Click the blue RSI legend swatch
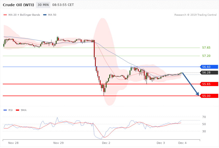Screen dimensions: 219x148 (5, 110)
